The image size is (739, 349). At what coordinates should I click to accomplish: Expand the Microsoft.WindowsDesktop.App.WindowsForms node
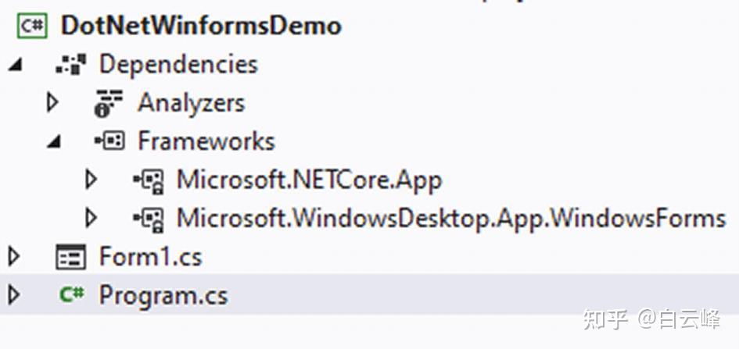pyautogui.click(x=91, y=218)
